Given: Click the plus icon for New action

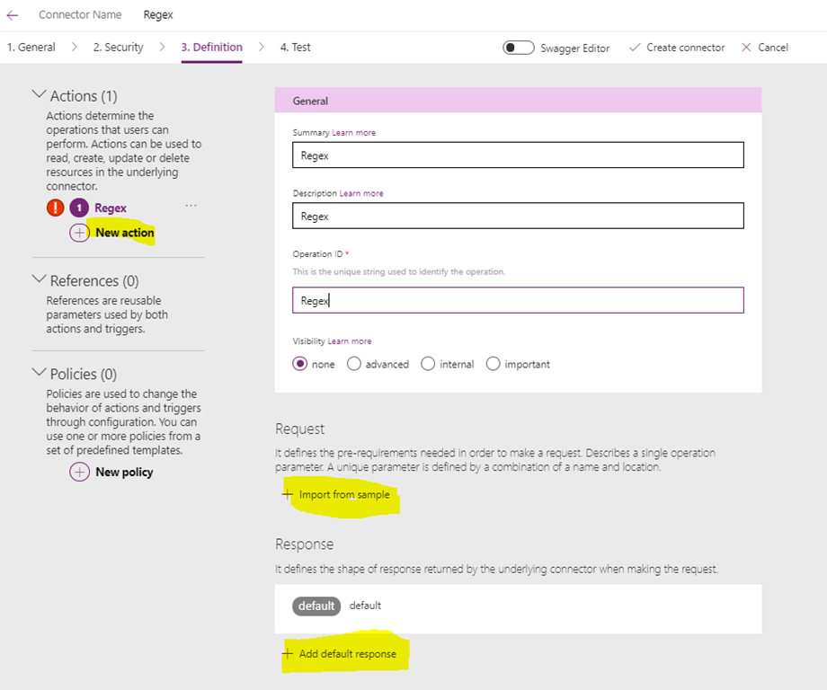Looking at the screenshot, I should point(79,233).
